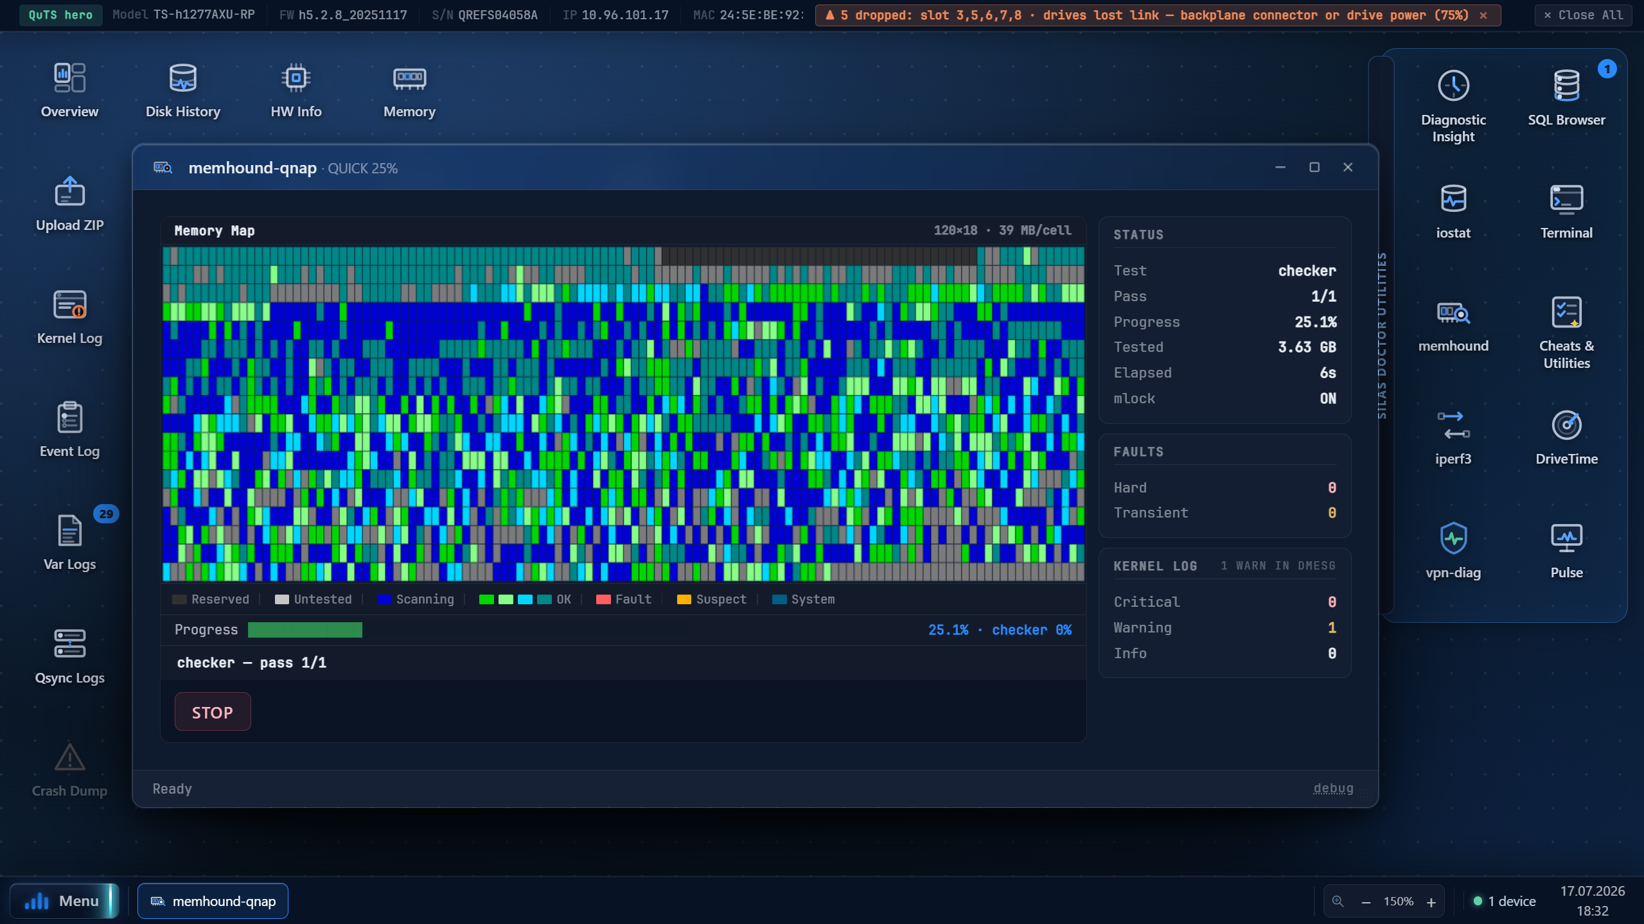The height and width of the screenshot is (924, 1644).
Task: Click the 150% zoom level readout
Action: pyautogui.click(x=1398, y=902)
